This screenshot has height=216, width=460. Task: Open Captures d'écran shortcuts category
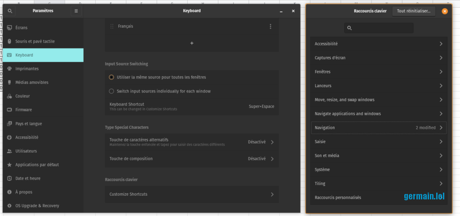[x=379, y=58]
